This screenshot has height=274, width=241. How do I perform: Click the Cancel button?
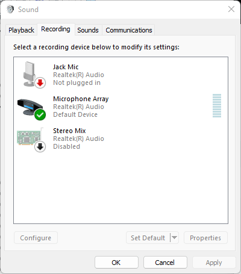(165, 263)
